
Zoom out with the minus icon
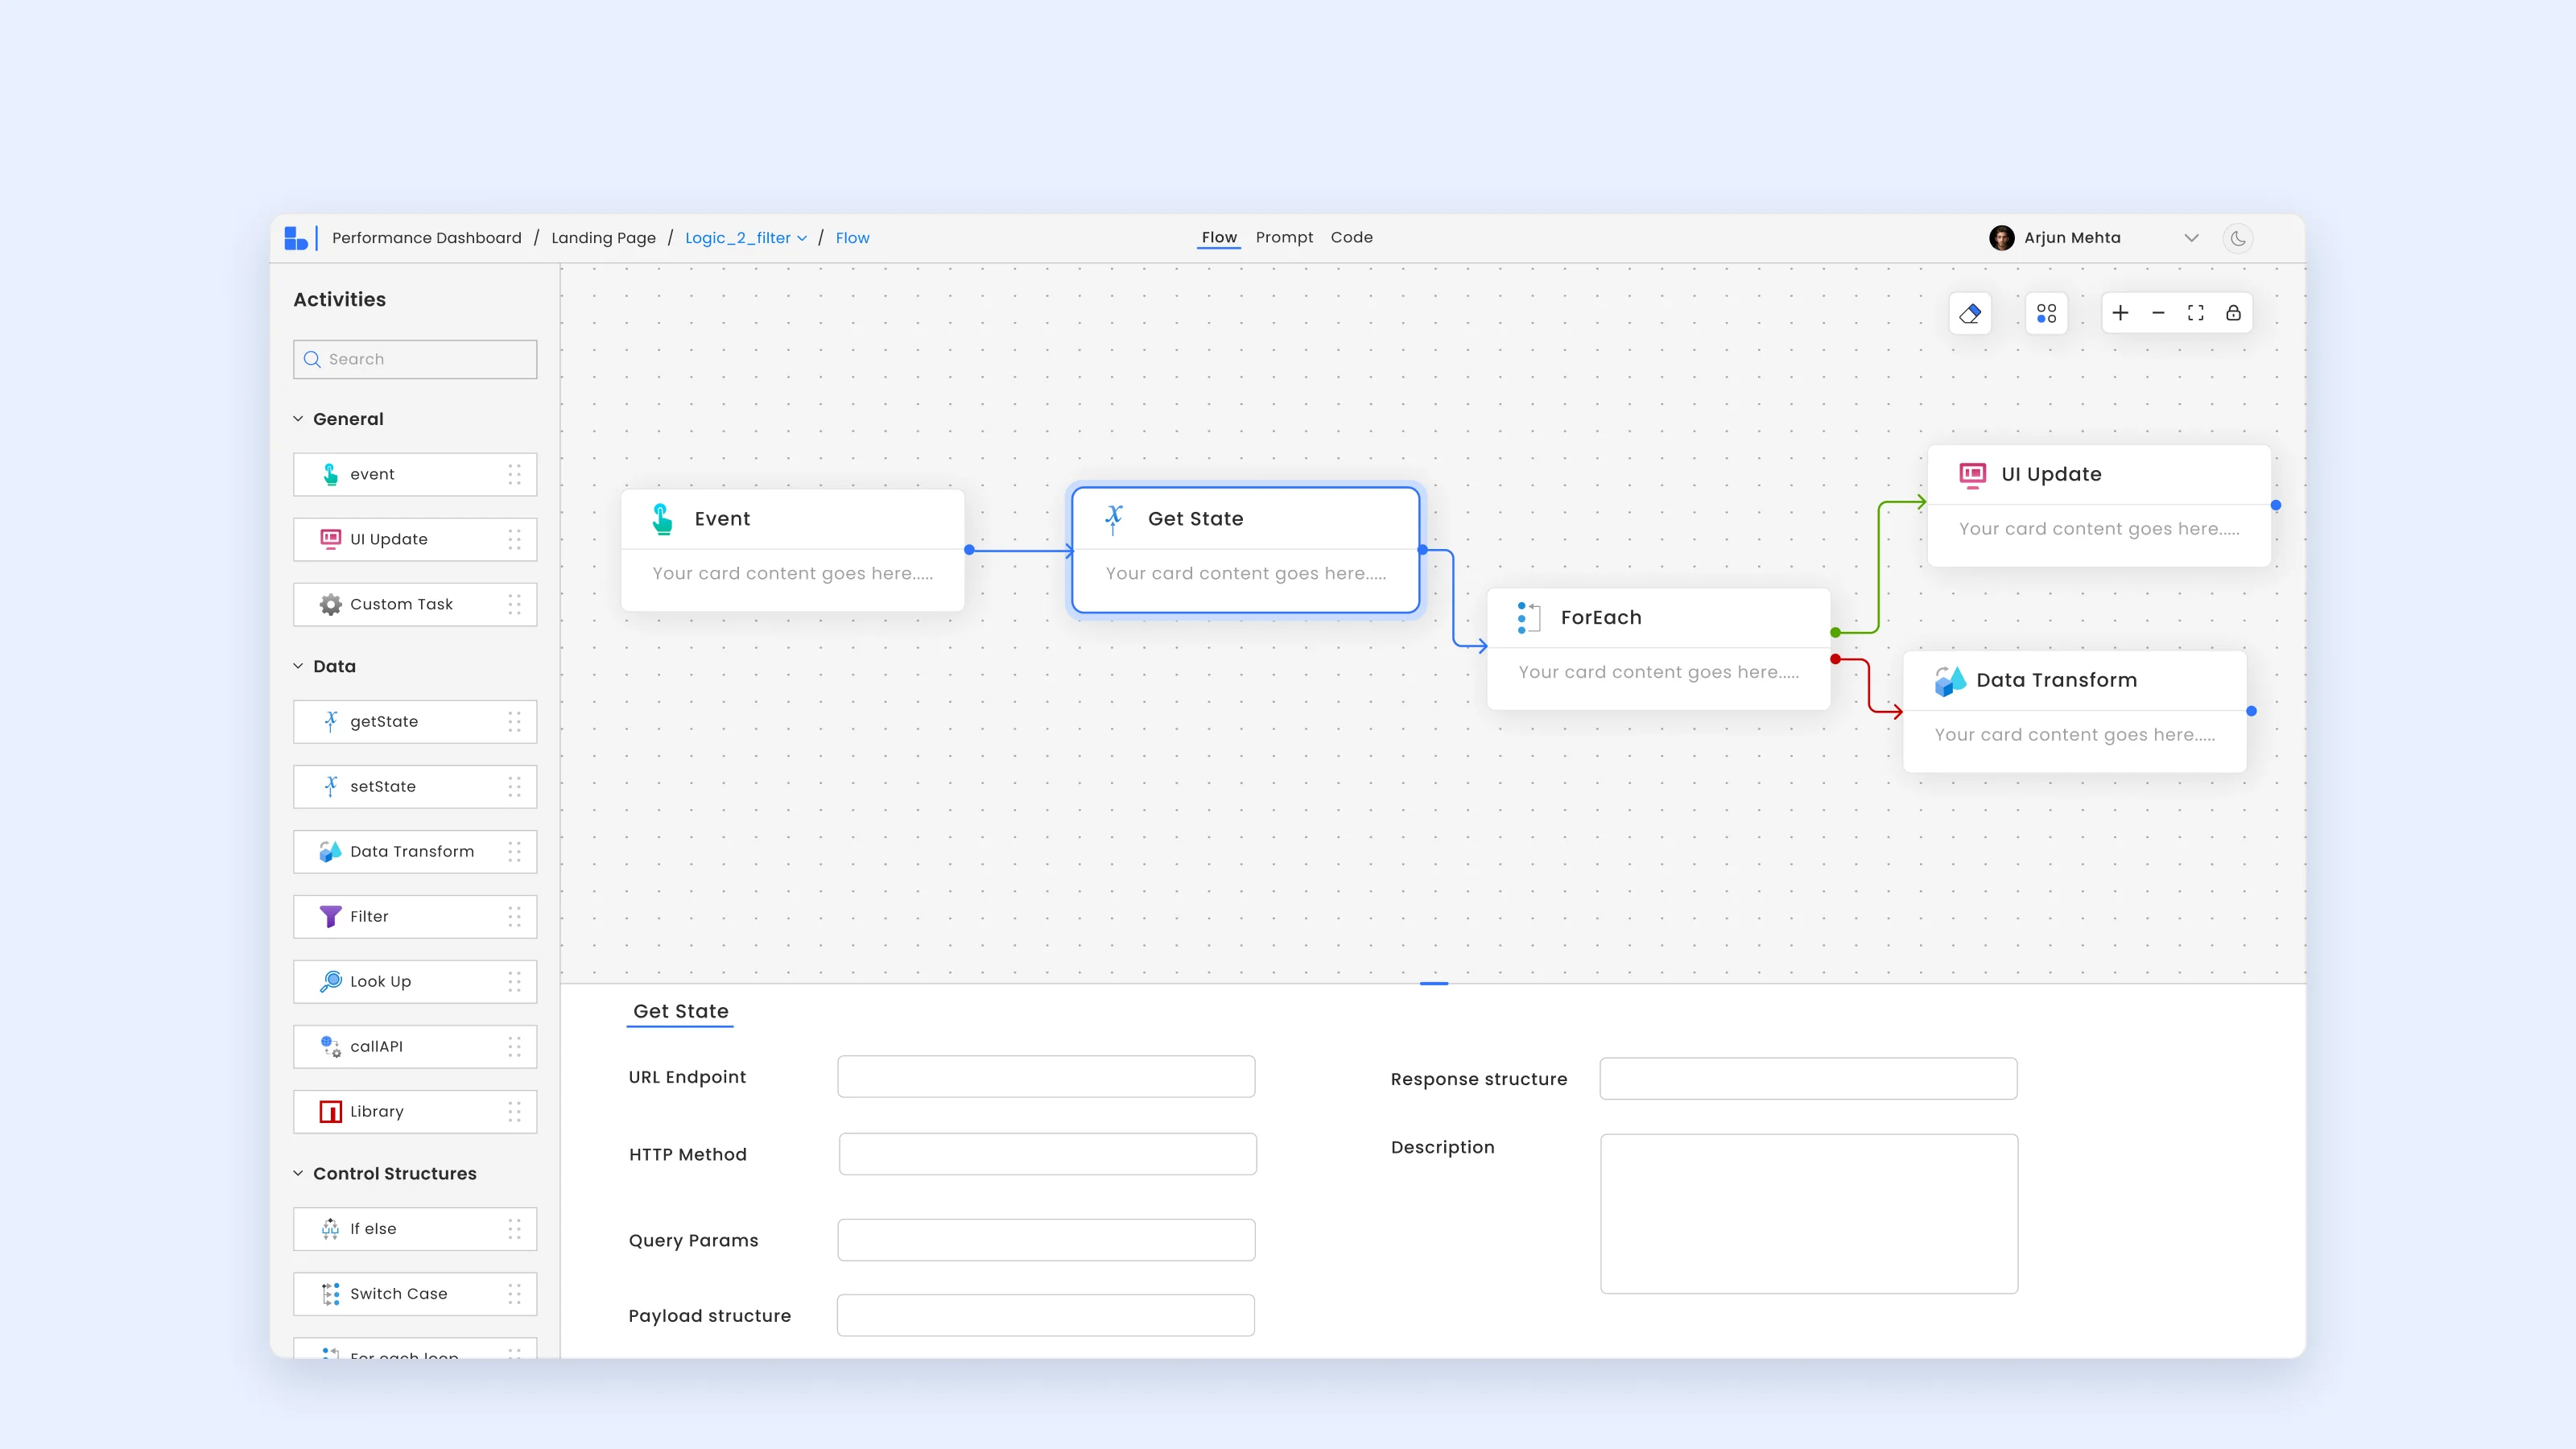click(x=2158, y=314)
